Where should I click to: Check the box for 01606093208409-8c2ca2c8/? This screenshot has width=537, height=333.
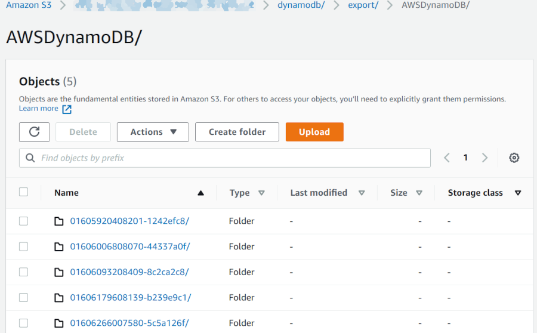point(24,272)
